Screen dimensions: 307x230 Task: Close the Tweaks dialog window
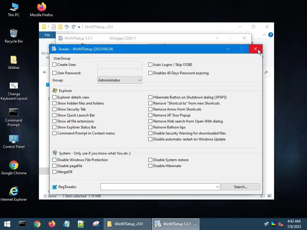click(255, 49)
